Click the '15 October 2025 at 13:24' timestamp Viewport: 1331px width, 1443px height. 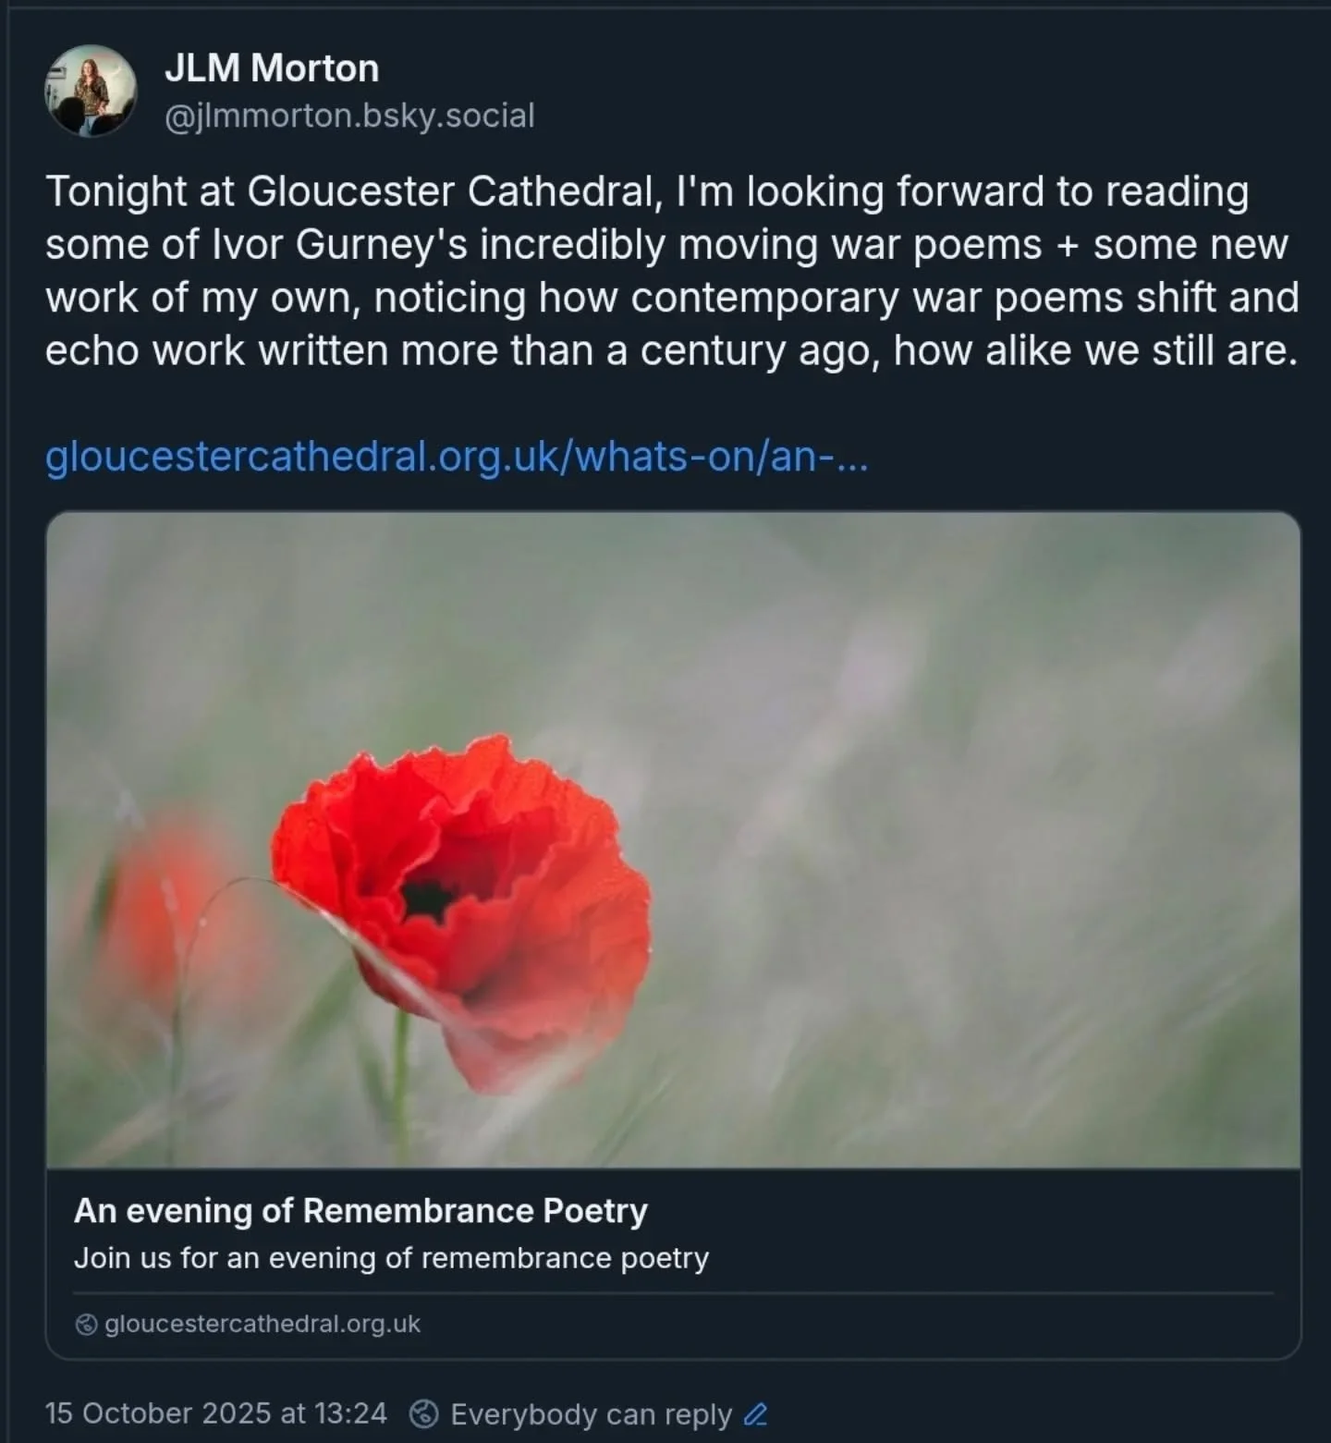tap(216, 1413)
